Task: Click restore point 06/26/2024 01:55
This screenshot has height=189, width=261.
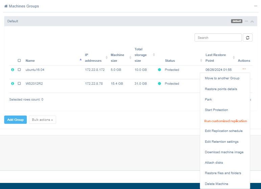Action: tap(218, 70)
